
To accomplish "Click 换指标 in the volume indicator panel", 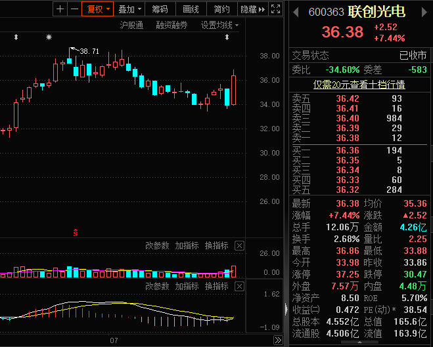I will [x=217, y=245].
